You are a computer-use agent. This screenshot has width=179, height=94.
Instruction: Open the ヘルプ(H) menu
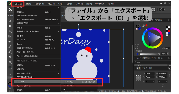[111, 4]
